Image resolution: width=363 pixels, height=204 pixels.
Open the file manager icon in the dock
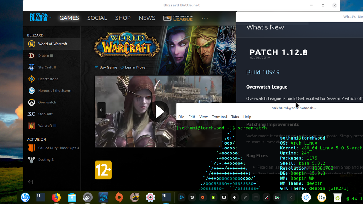(72, 197)
